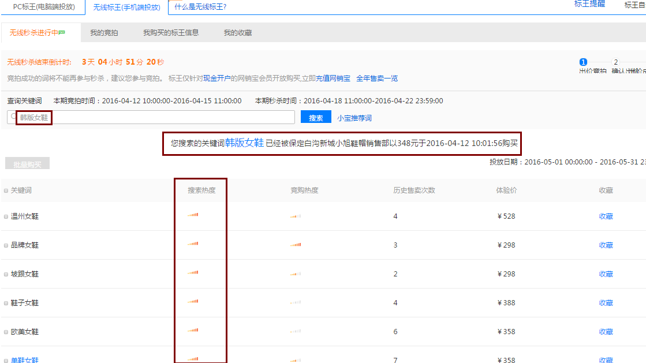Click the 搜索热度 bar icon for 温州女鞋
The width and height of the screenshot is (646, 363).
(x=193, y=216)
